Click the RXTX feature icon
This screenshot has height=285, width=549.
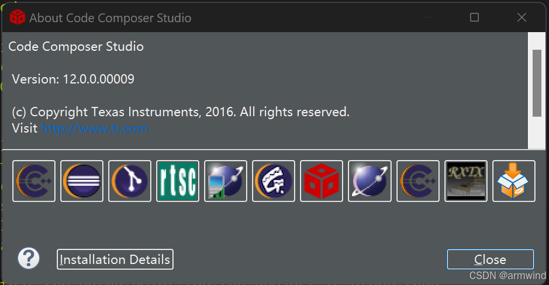[465, 181]
